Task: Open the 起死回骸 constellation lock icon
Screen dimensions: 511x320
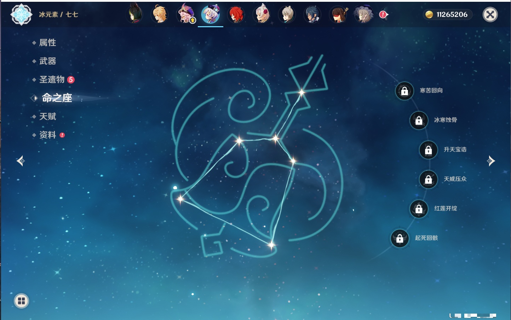Action: (400, 238)
